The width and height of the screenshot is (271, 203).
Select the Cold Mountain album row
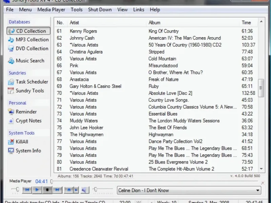(x=156, y=59)
